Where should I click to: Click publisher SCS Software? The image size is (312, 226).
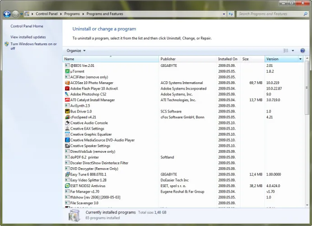click(171, 111)
